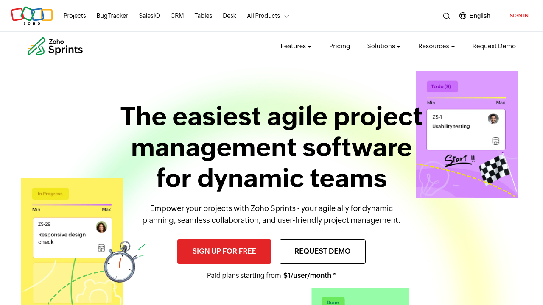
Task: Click avatar on Responsive design check card
Action: click(101, 227)
